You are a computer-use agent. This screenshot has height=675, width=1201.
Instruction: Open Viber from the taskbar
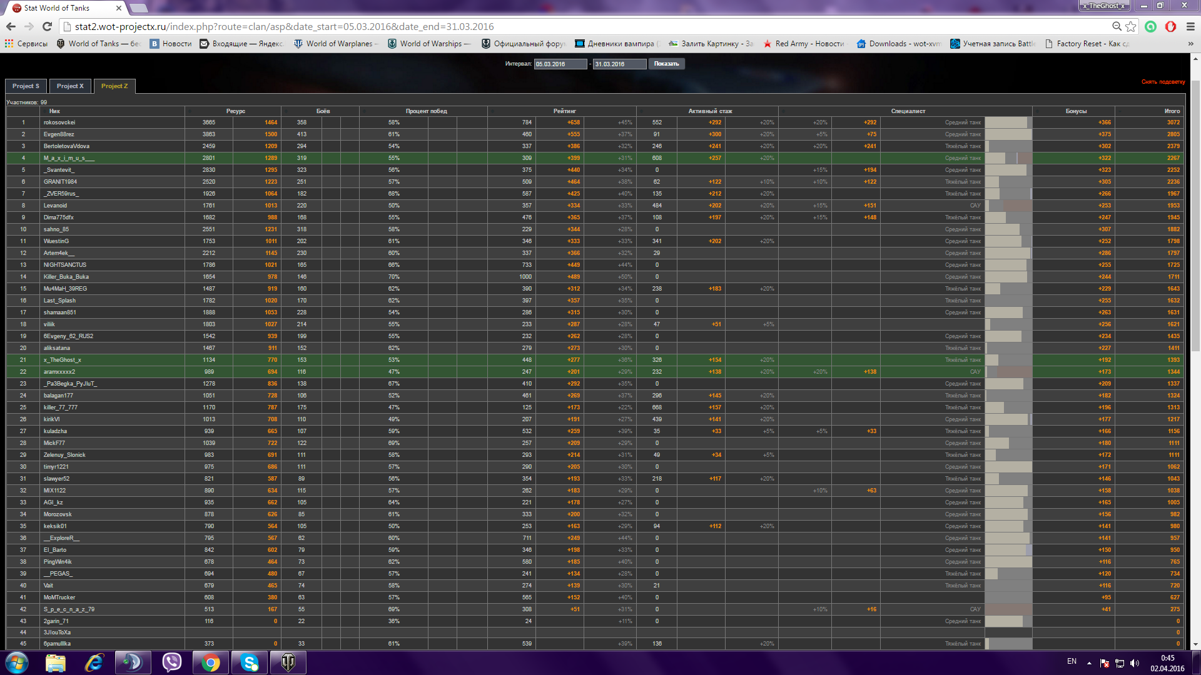171,662
